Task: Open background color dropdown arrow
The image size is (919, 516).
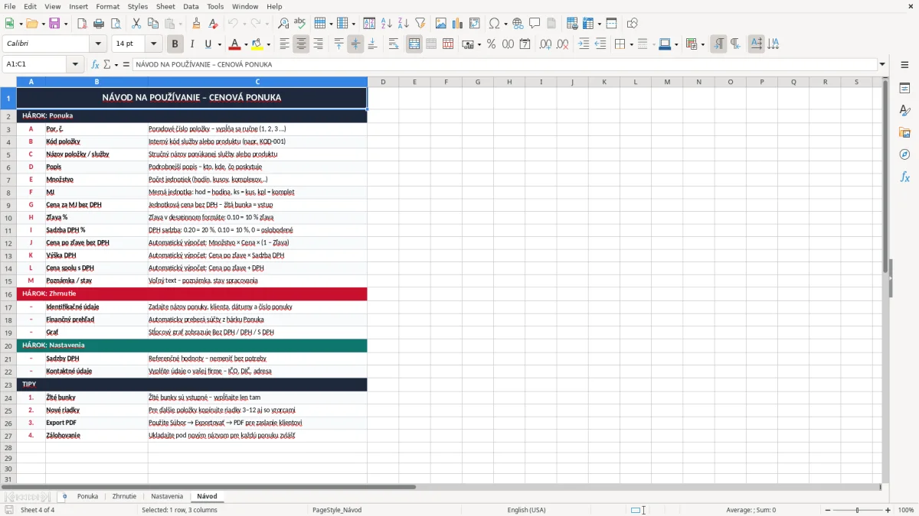Action: (269, 44)
